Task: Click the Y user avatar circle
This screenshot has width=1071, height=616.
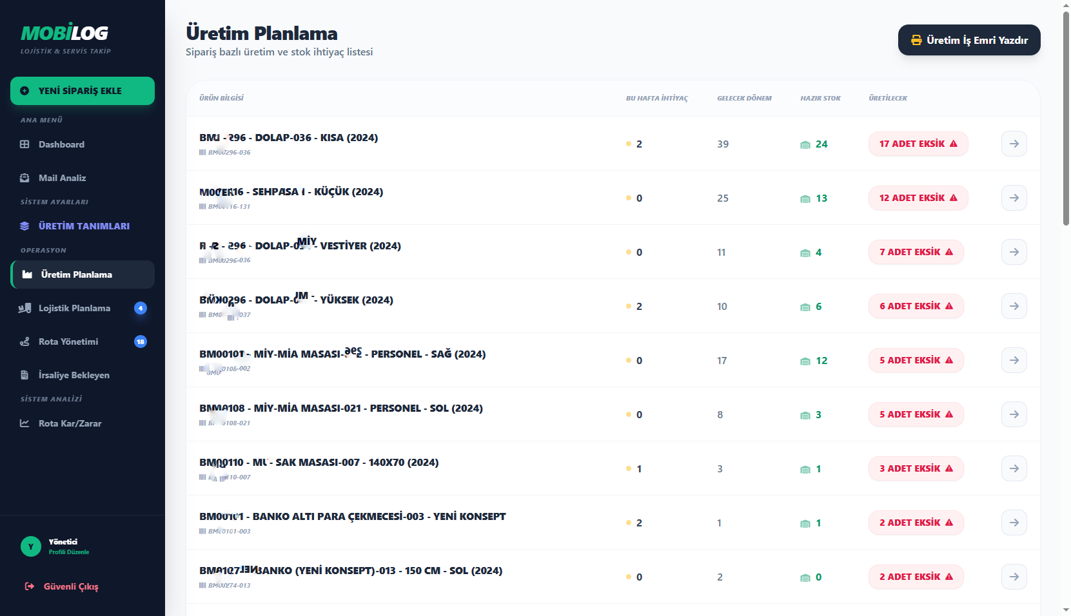Action: click(30, 546)
